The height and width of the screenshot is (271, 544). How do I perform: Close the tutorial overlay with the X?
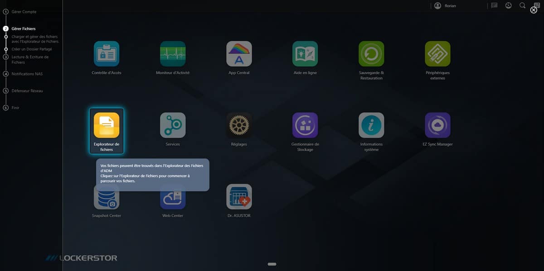[534, 10]
